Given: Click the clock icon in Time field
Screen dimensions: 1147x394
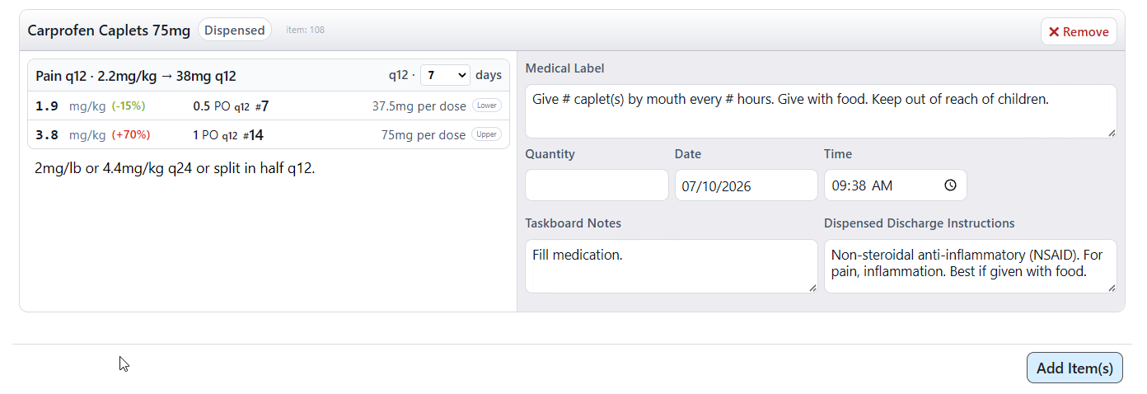Looking at the screenshot, I should coord(950,185).
